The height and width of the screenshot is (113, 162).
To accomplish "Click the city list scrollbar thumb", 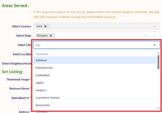I will click(158, 62).
